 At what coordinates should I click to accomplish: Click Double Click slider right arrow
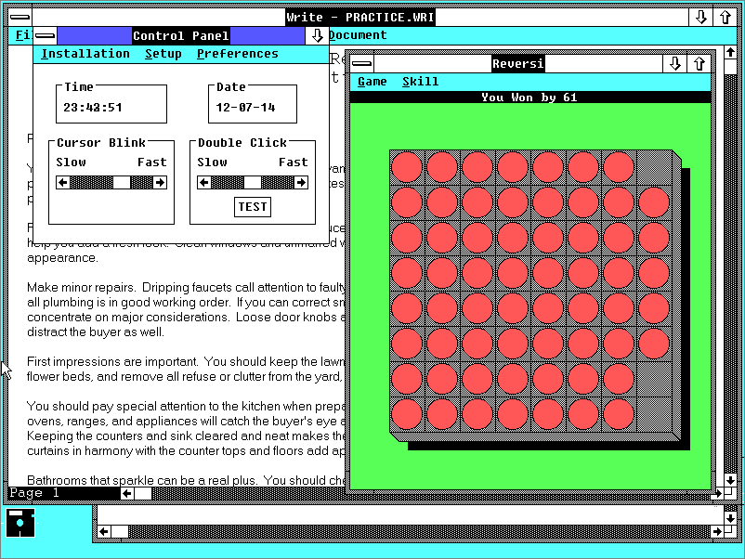click(x=301, y=182)
